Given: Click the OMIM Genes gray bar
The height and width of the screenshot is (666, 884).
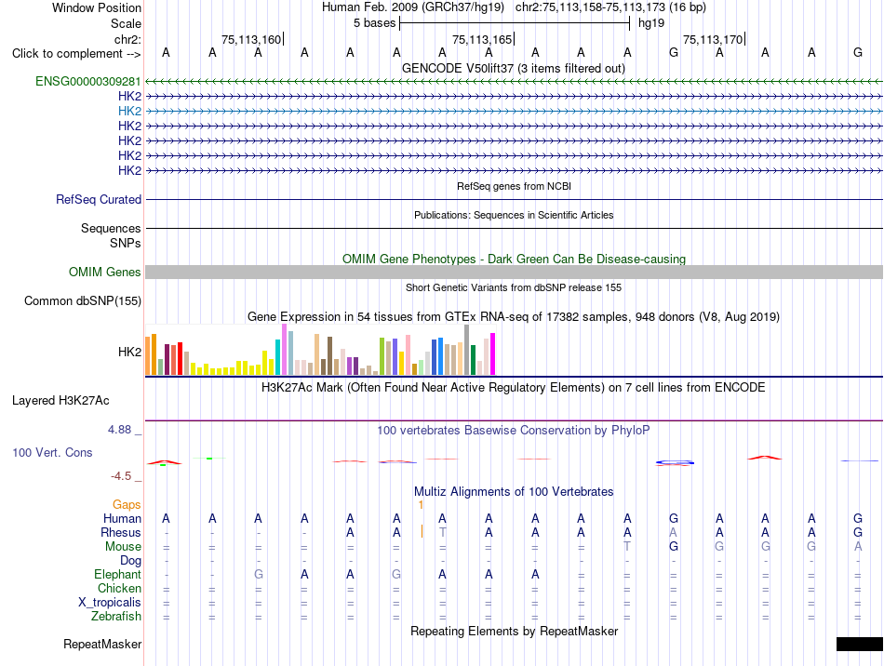Looking at the screenshot, I should point(515,273).
